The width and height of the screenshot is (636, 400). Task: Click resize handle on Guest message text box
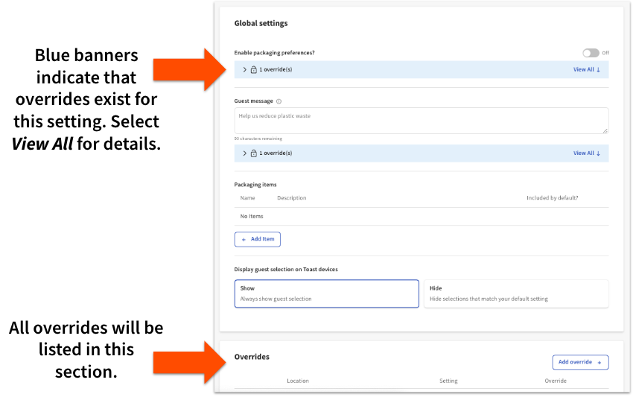(605, 130)
